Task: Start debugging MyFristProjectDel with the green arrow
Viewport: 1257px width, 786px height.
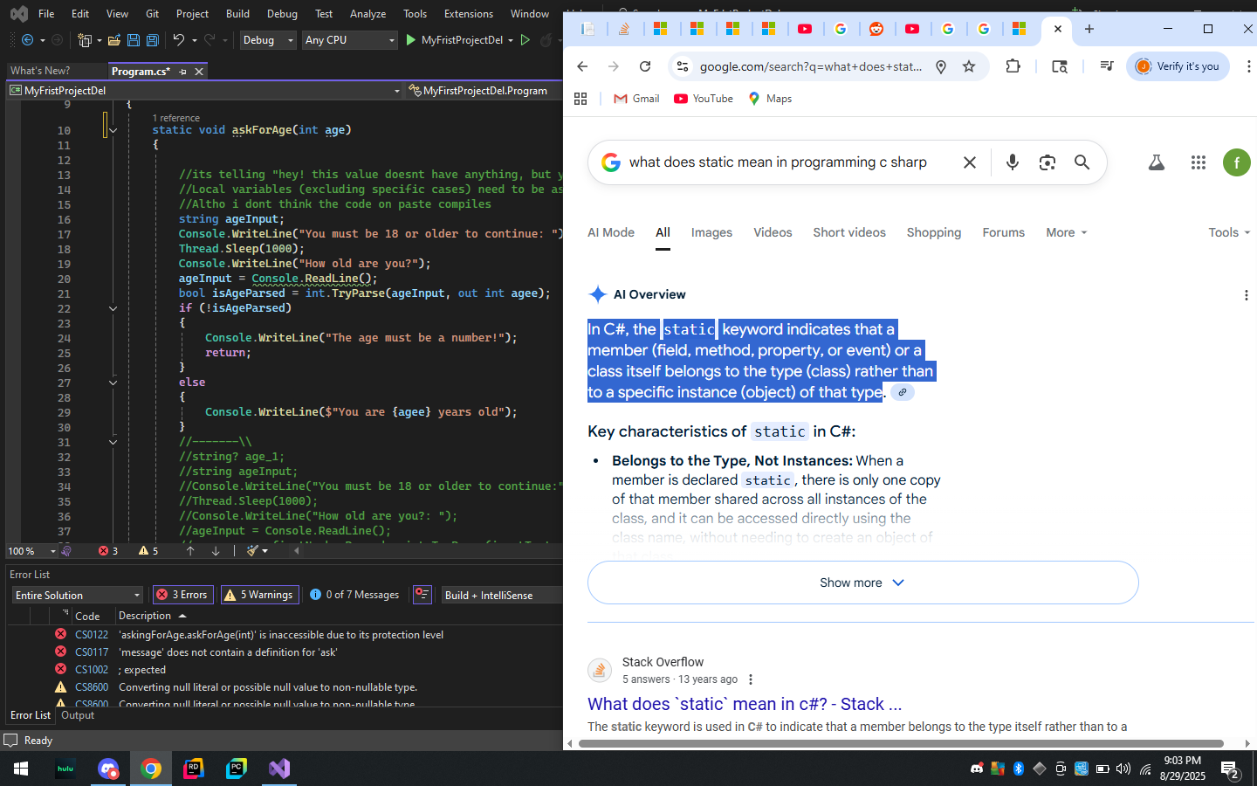Action: coord(411,40)
